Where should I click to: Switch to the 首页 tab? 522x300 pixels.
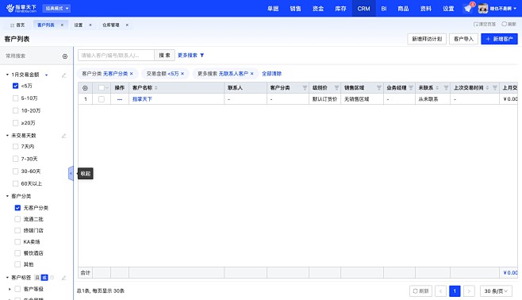point(17,25)
